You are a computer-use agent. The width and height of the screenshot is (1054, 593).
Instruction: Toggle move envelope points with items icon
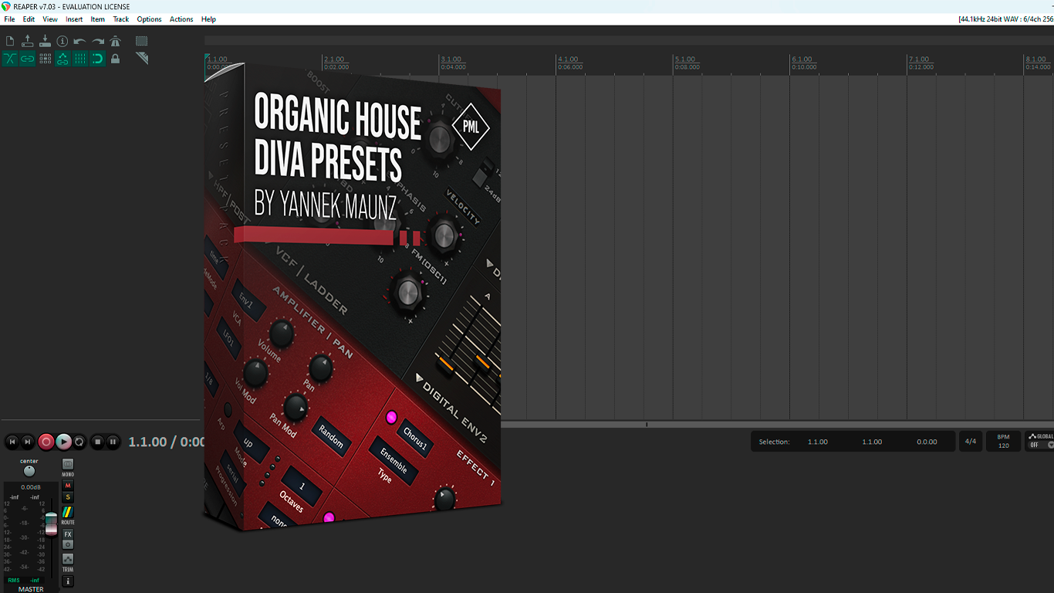pyautogui.click(x=62, y=59)
